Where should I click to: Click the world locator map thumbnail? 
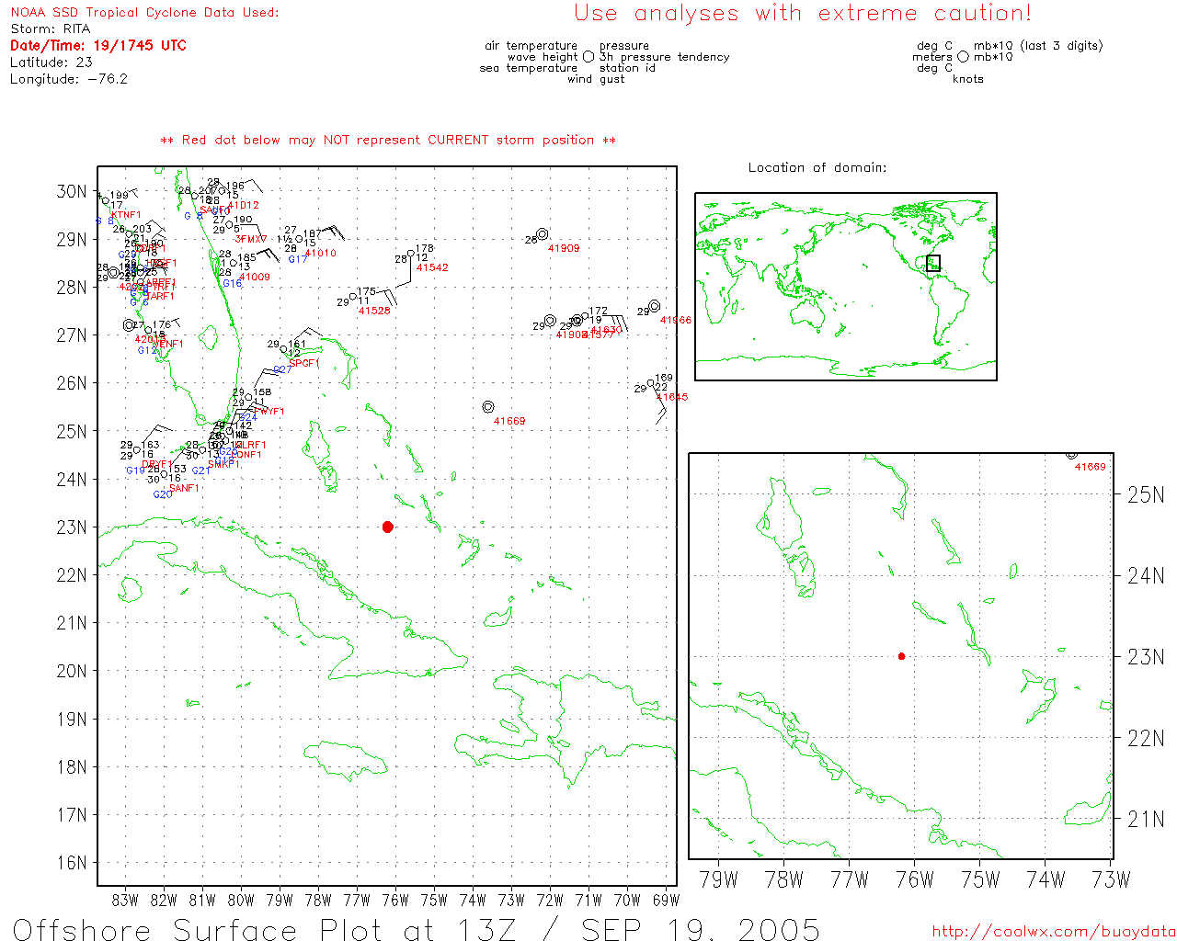tap(845, 287)
